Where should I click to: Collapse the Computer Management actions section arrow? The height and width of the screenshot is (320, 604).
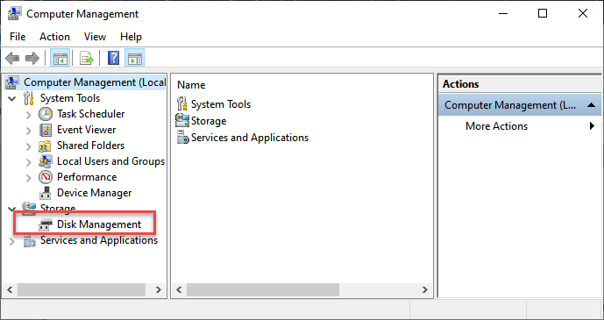(591, 105)
